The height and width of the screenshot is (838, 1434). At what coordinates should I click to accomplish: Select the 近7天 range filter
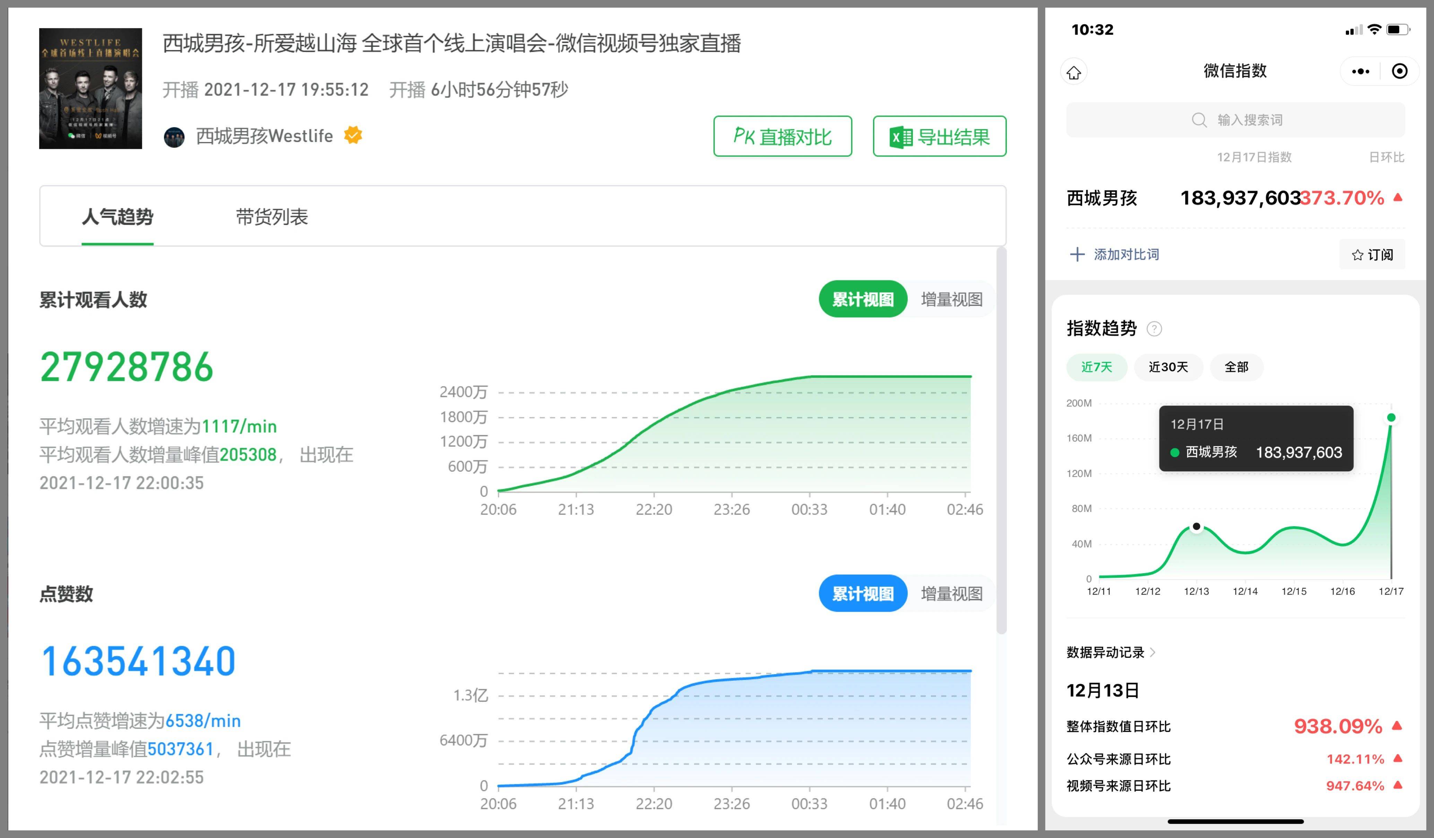tap(1097, 367)
